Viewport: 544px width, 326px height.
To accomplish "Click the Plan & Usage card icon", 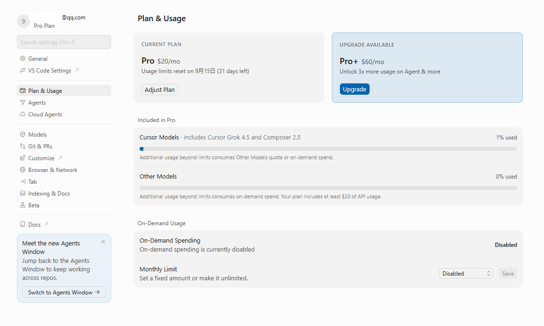I will (23, 90).
